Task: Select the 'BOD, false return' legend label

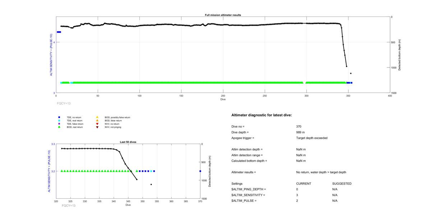Action: [x=113, y=120]
